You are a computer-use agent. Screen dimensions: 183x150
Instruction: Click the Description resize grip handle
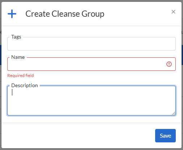[174, 113]
